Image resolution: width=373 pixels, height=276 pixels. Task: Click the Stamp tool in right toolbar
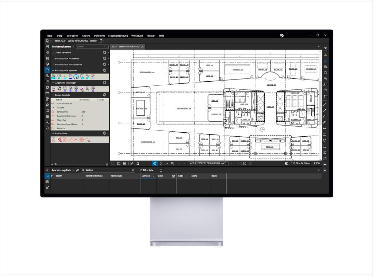(x=325, y=85)
